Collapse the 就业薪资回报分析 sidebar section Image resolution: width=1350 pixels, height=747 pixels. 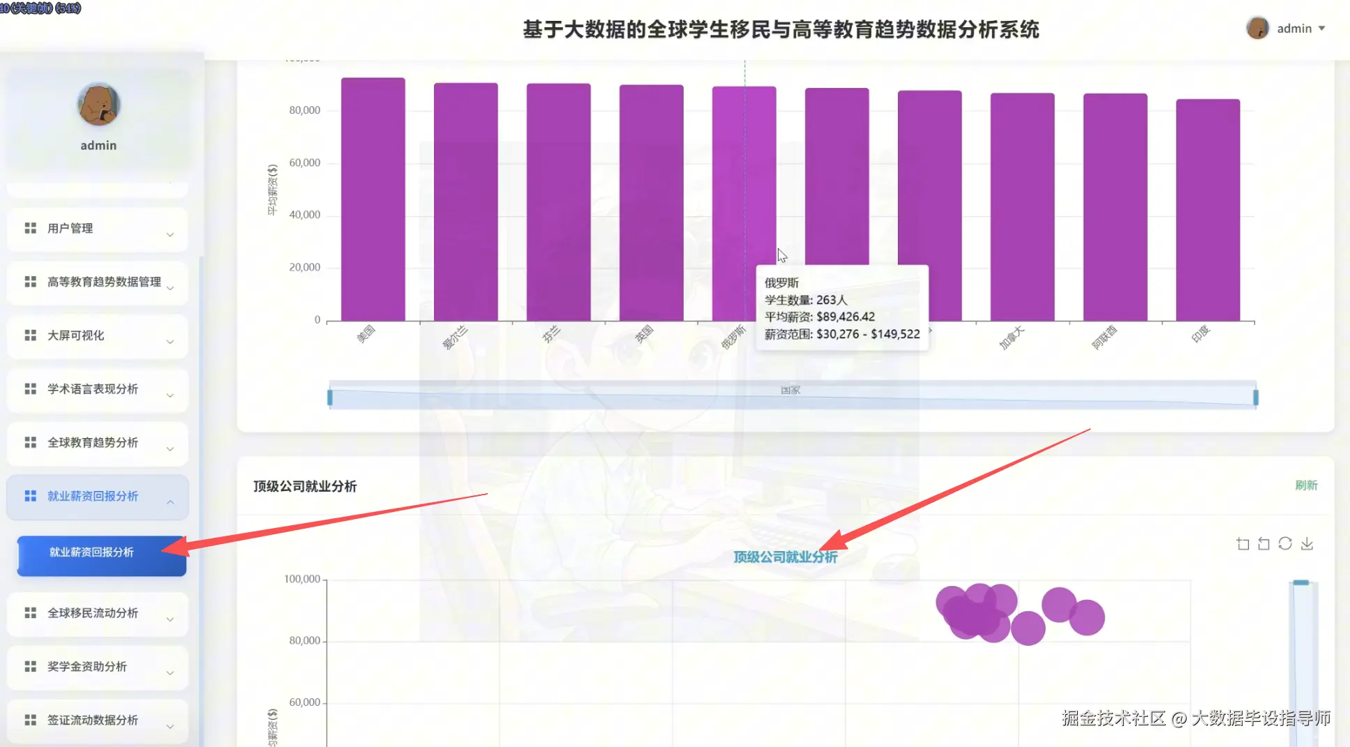click(x=98, y=497)
